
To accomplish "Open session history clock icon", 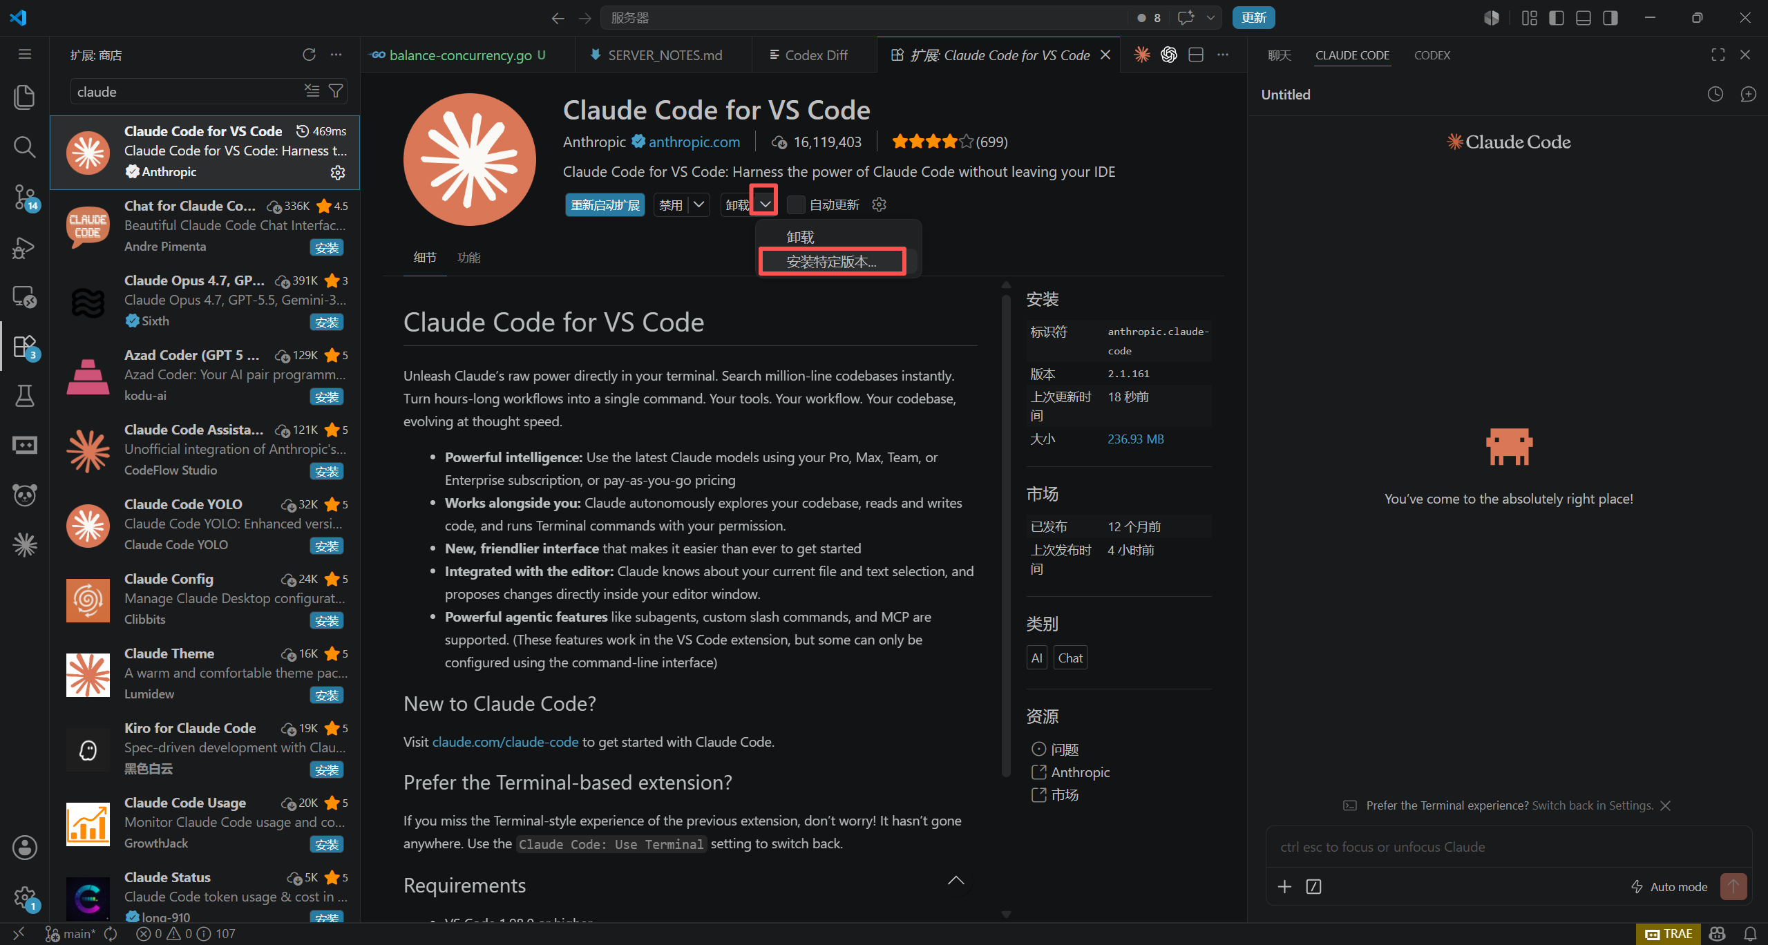I will (x=1715, y=94).
